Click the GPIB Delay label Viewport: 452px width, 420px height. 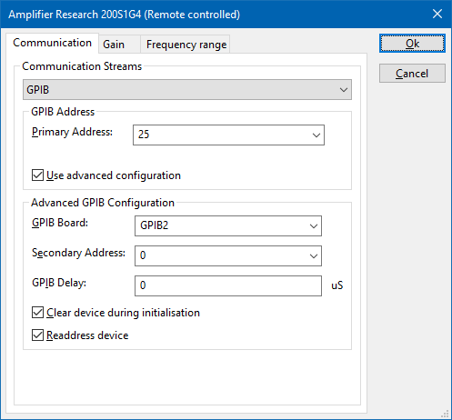pos(59,283)
